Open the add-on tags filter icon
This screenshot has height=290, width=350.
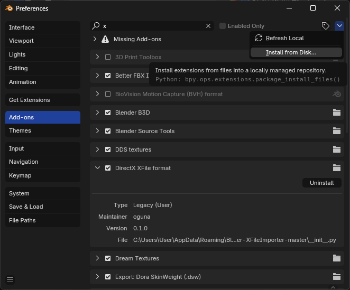tap(326, 26)
